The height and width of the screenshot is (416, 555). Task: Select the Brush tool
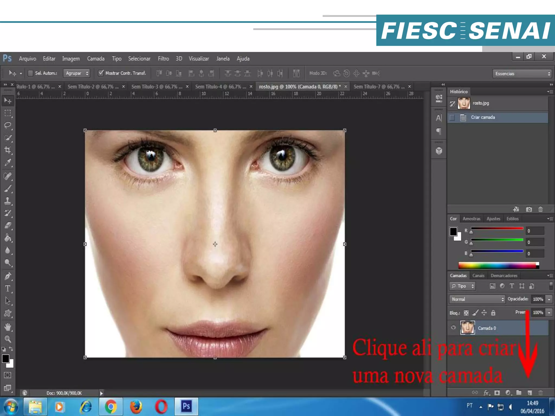[x=8, y=188]
